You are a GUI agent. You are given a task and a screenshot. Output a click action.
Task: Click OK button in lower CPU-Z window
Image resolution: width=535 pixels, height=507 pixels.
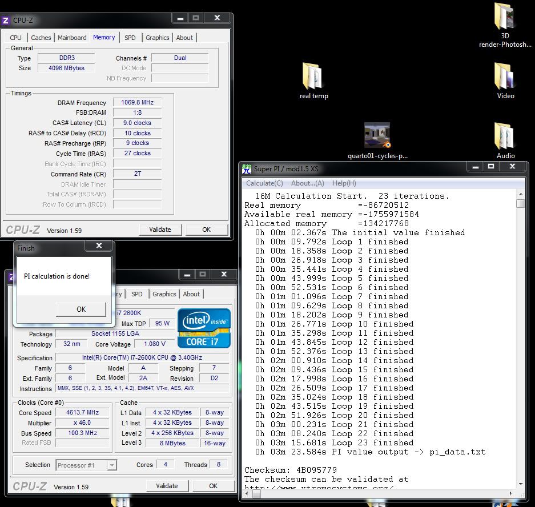pos(213,486)
